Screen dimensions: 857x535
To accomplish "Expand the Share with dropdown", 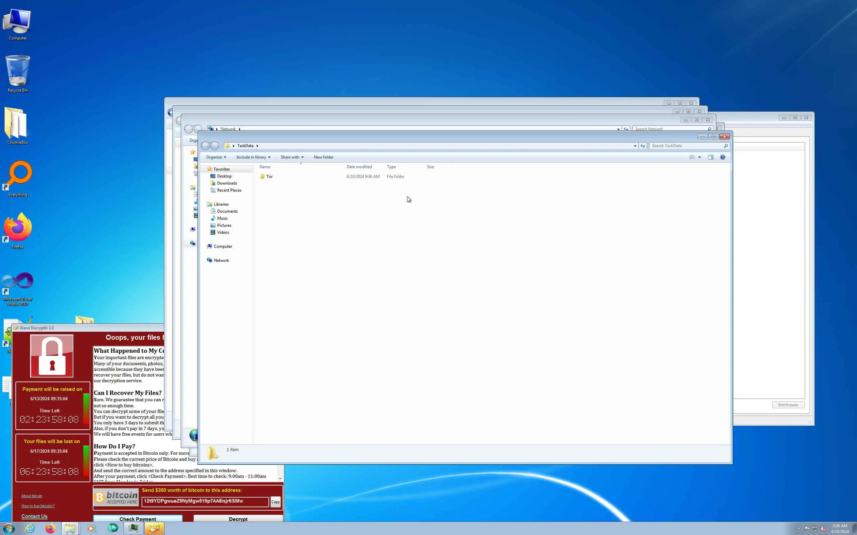I will click(x=292, y=157).
